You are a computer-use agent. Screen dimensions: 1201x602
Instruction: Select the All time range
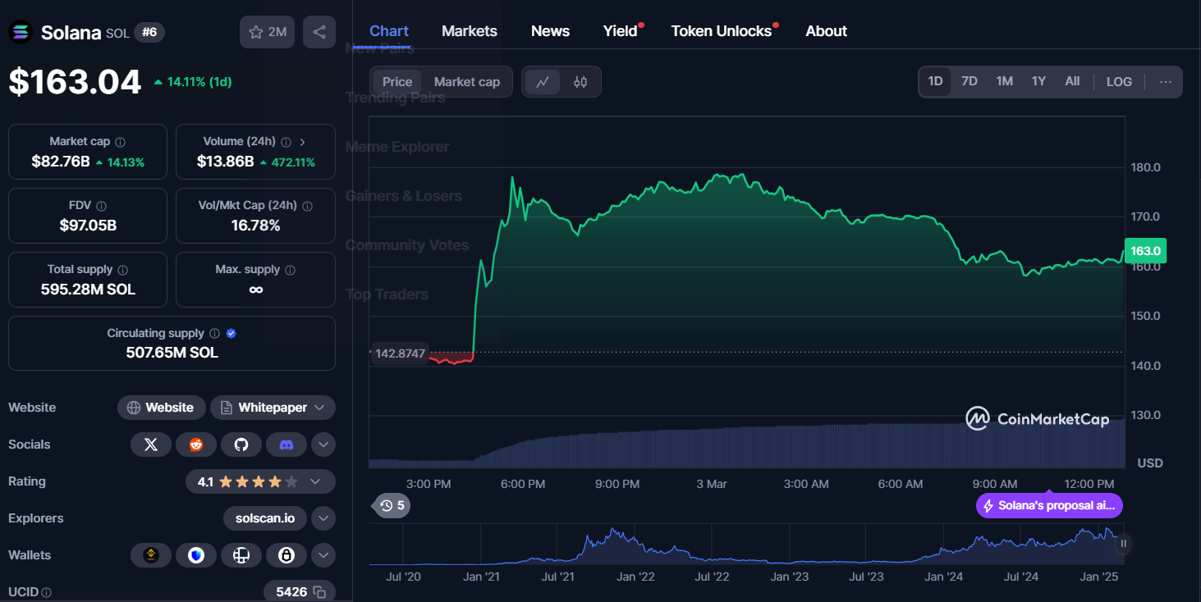click(1072, 82)
